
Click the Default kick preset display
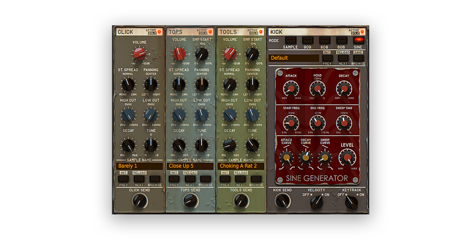293,58
